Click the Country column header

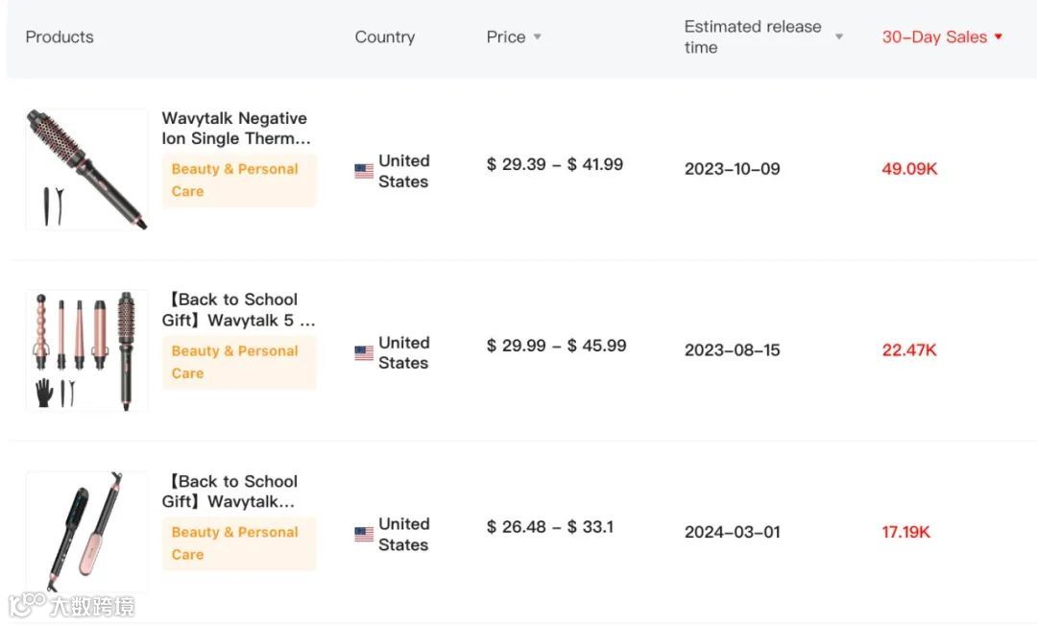(384, 37)
